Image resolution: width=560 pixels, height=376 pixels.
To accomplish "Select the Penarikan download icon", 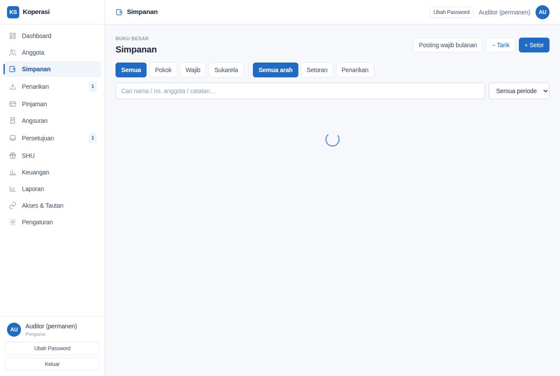I will 13,87.
